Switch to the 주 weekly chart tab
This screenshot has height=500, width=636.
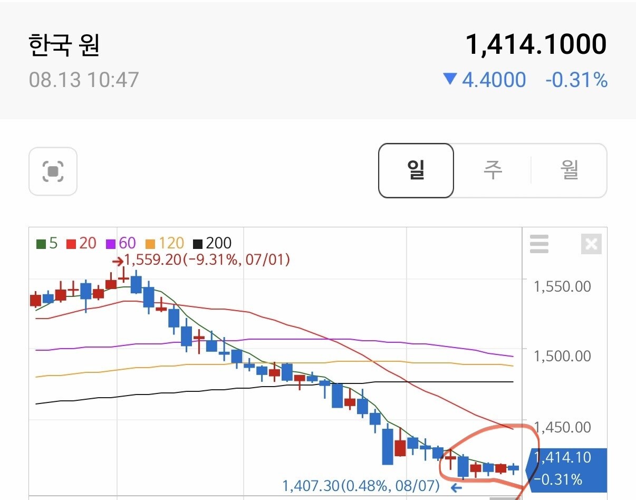[x=493, y=170]
